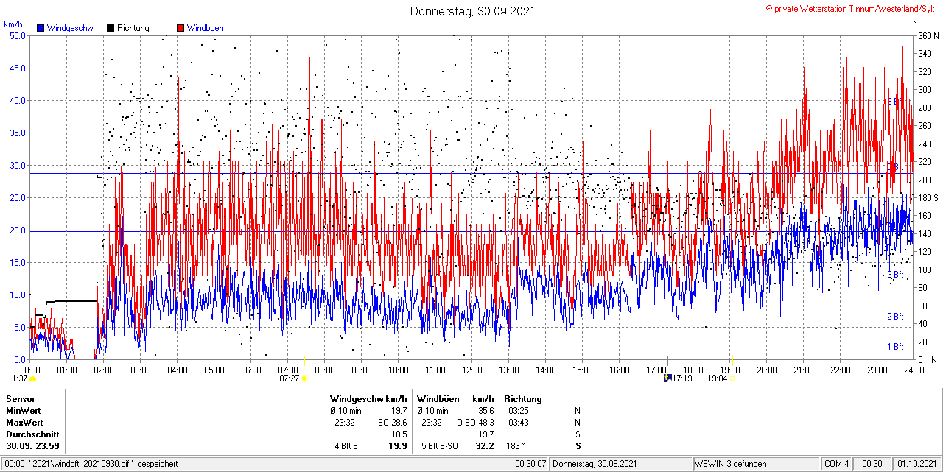943x472 pixels.
Task: Click the bold 32.2 current gust value
Action: [485, 446]
